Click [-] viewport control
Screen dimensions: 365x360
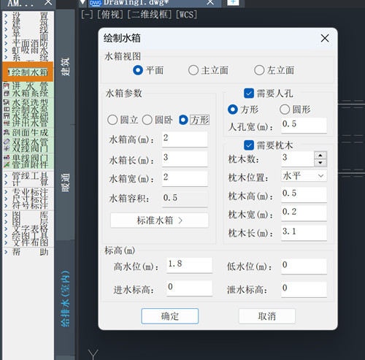point(87,15)
